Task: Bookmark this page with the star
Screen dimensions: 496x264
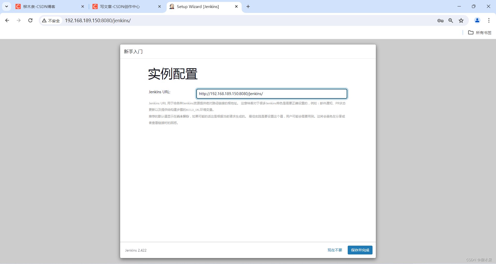Action: [461, 21]
